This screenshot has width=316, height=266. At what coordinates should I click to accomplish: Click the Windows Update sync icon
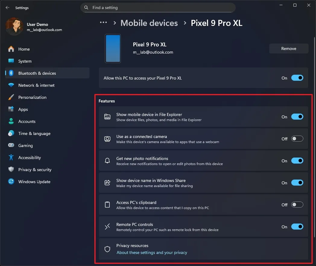tap(11, 182)
